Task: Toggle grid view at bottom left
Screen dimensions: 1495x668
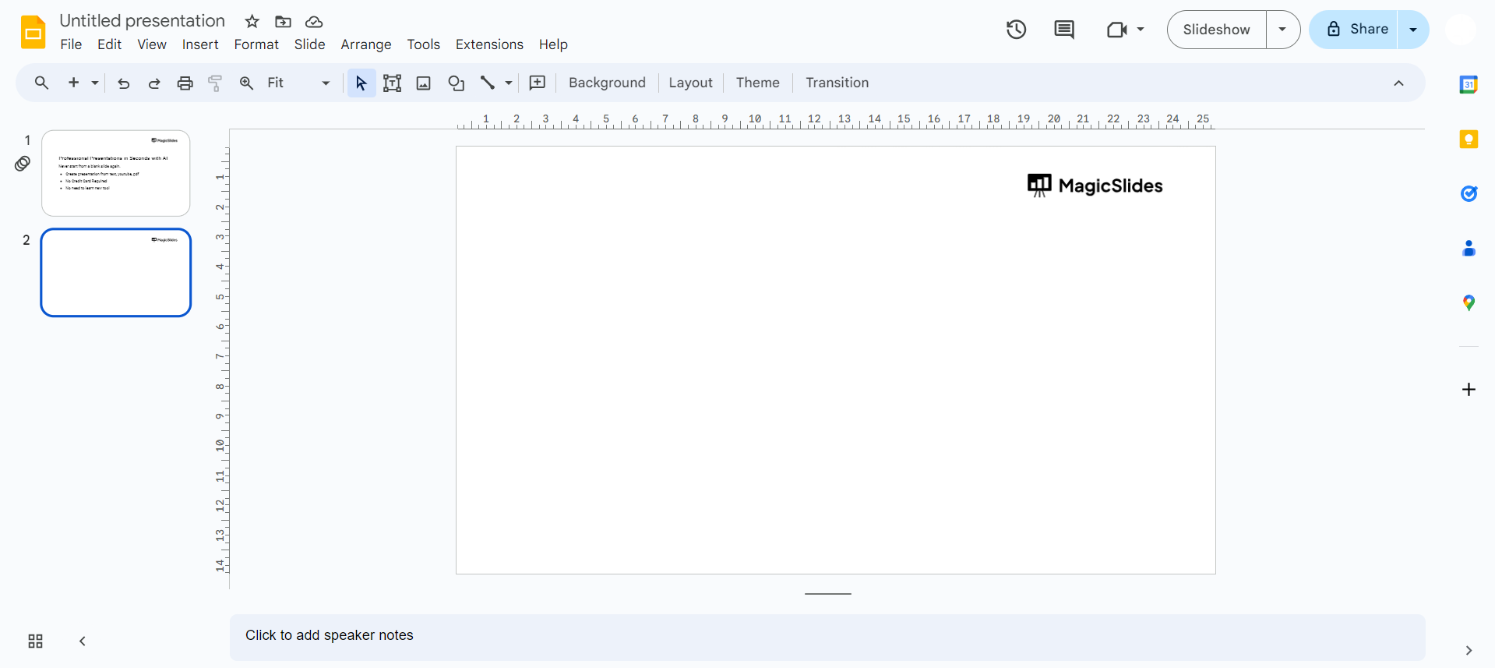Action: click(36, 641)
